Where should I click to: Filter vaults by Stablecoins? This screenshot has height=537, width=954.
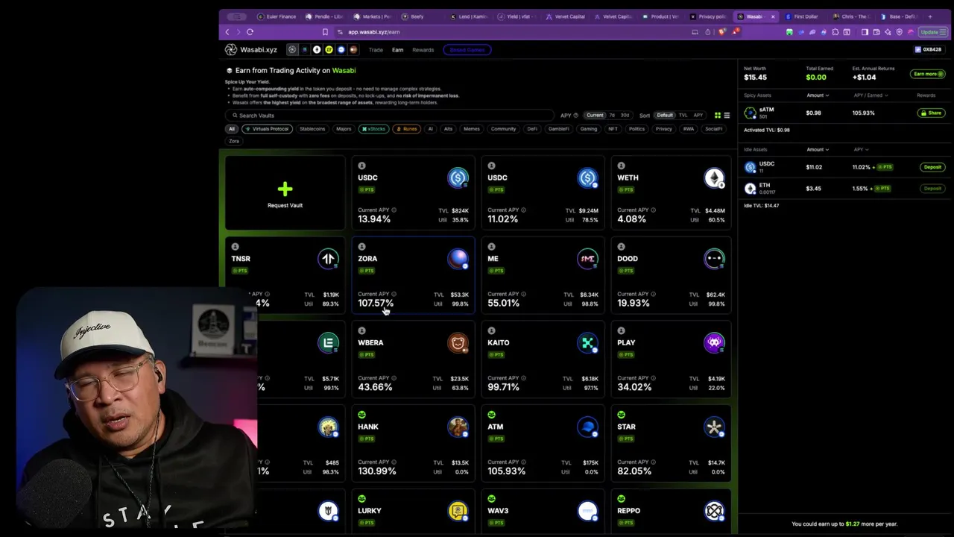tap(312, 129)
